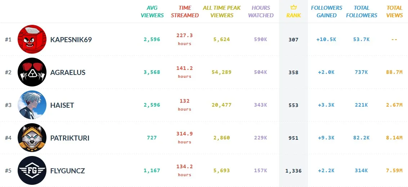Sort by Total Views column header
The width and height of the screenshot is (408, 187).
point(394,12)
